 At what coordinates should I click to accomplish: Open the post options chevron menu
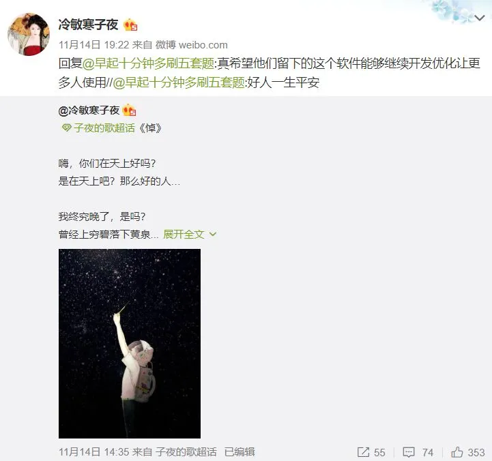pos(480,18)
